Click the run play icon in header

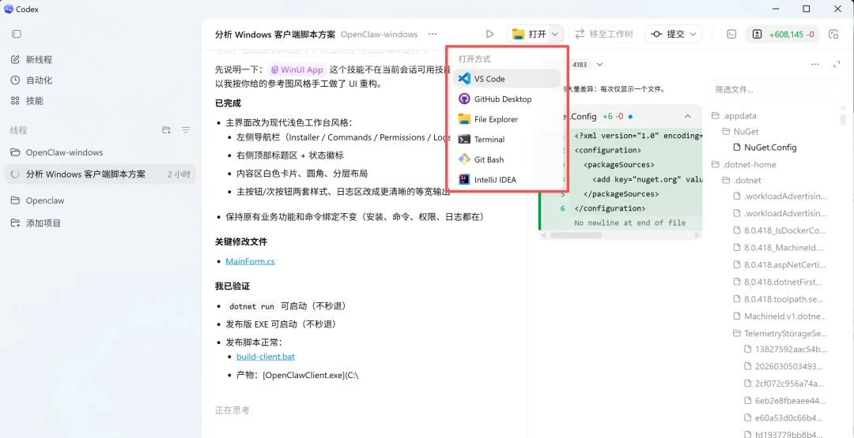[489, 34]
